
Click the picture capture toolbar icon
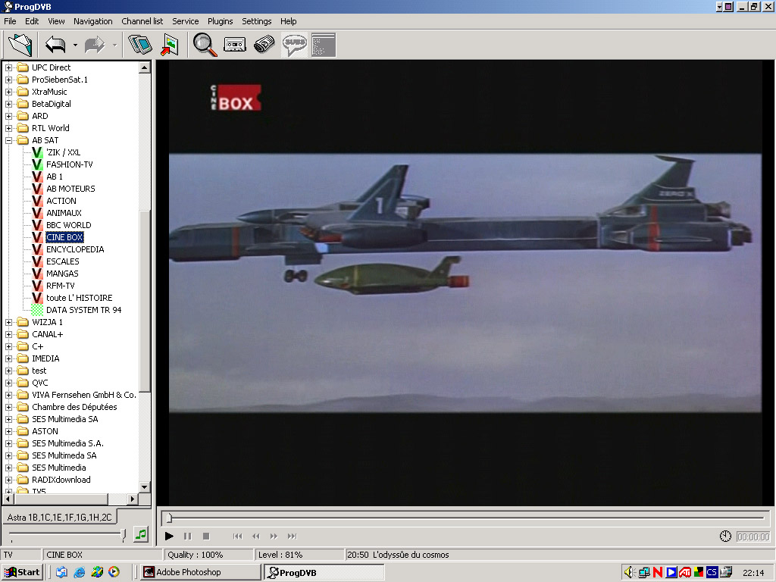tap(170, 45)
